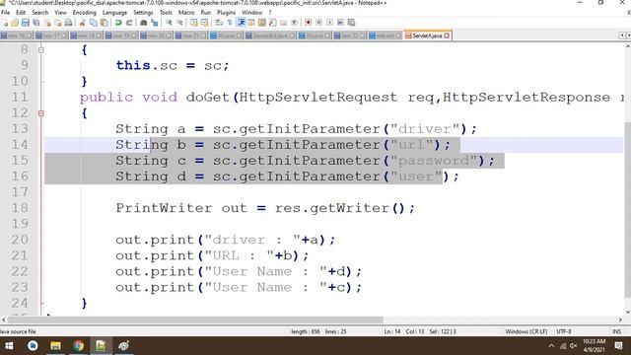This screenshot has height=355, width=631.
Task: Toggle Word Wrap toolbar icon
Action: [x=219, y=23]
